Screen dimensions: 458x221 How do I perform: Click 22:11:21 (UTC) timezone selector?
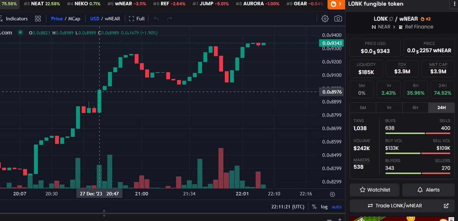tap(288, 206)
